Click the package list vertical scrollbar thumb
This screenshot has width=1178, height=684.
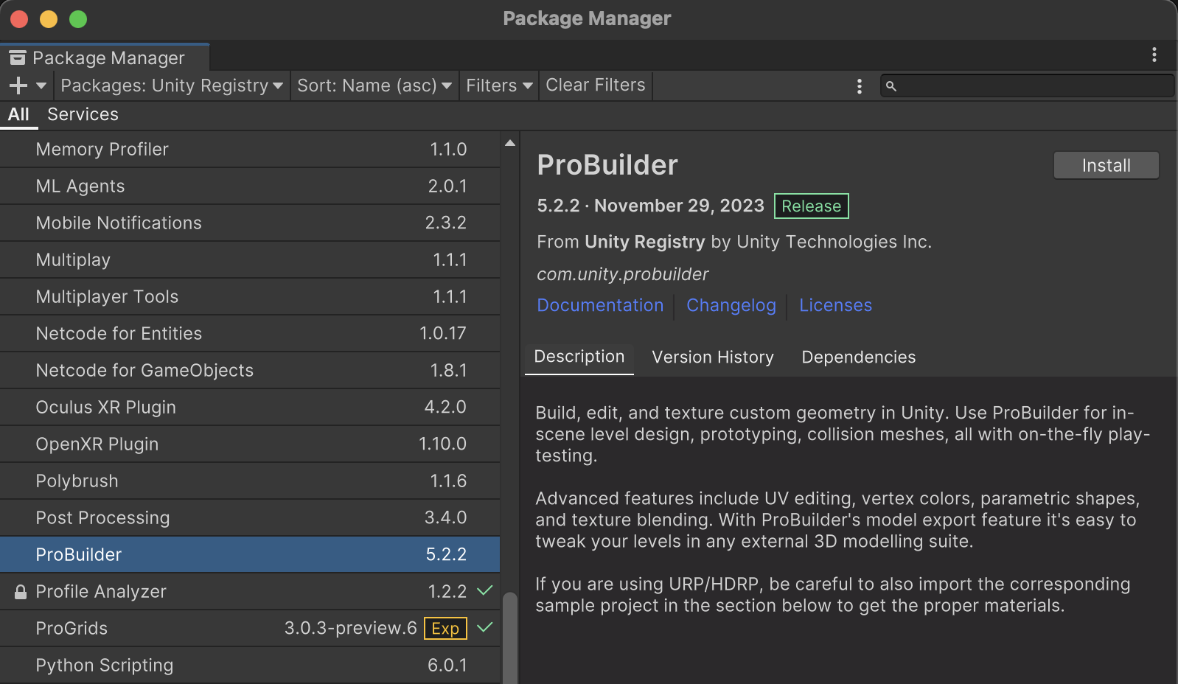pyautogui.click(x=509, y=638)
